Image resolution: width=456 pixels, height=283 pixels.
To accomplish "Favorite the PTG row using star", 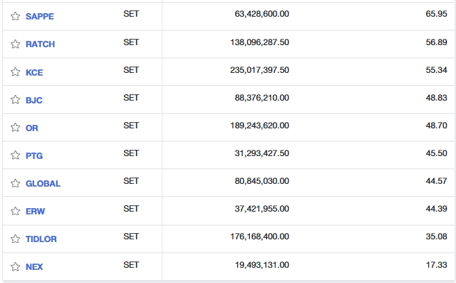I will pos(15,155).
